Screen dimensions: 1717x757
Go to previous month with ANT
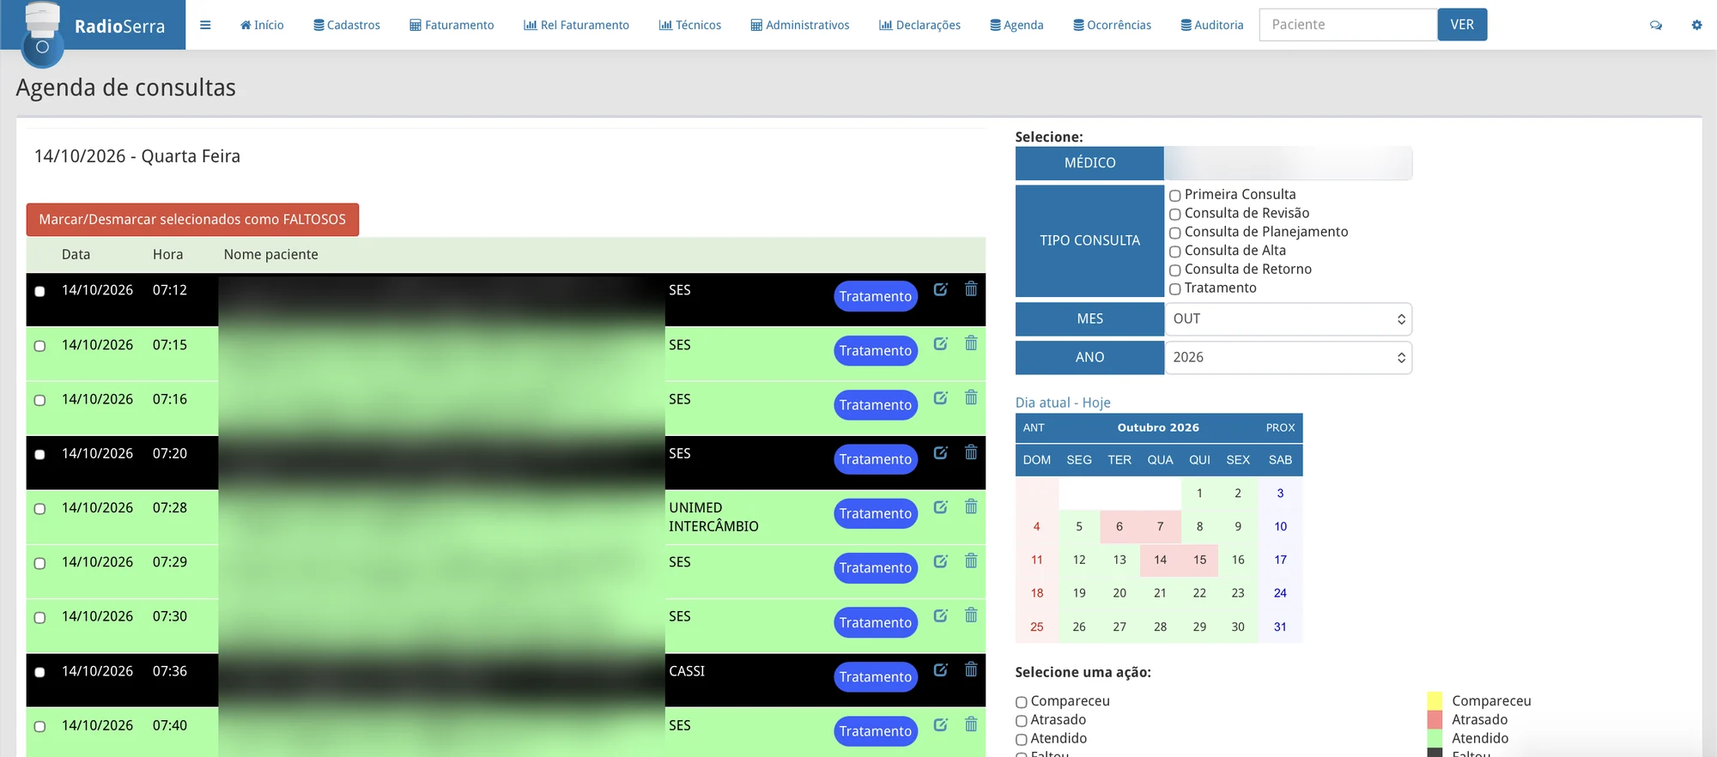pyautogui.click(x=1034, y=427)
